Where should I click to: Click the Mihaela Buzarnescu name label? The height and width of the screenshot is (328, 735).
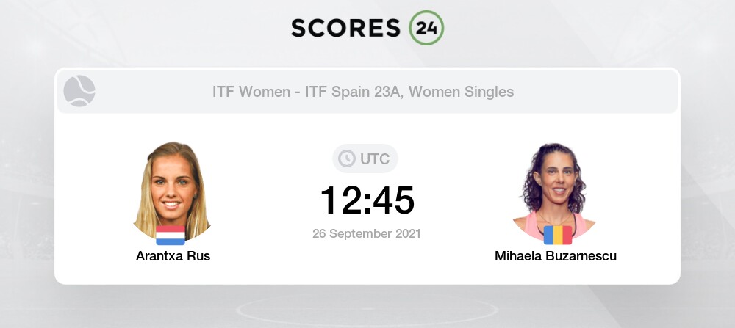(556, 256)
